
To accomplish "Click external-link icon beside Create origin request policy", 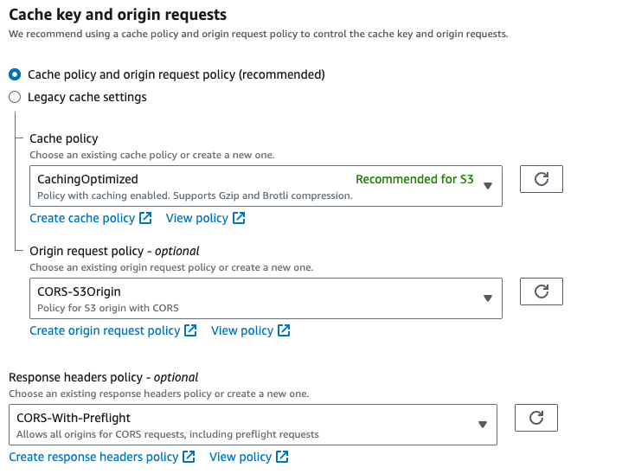I will tap(190, 330).
